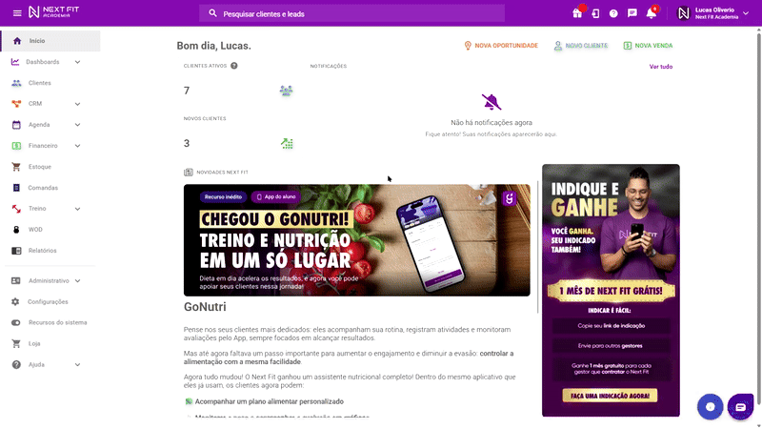Image resolution: width=762 pixels, height=429 pixels.
Task: Click Faça uma indicação agora button
Action: 610,396
